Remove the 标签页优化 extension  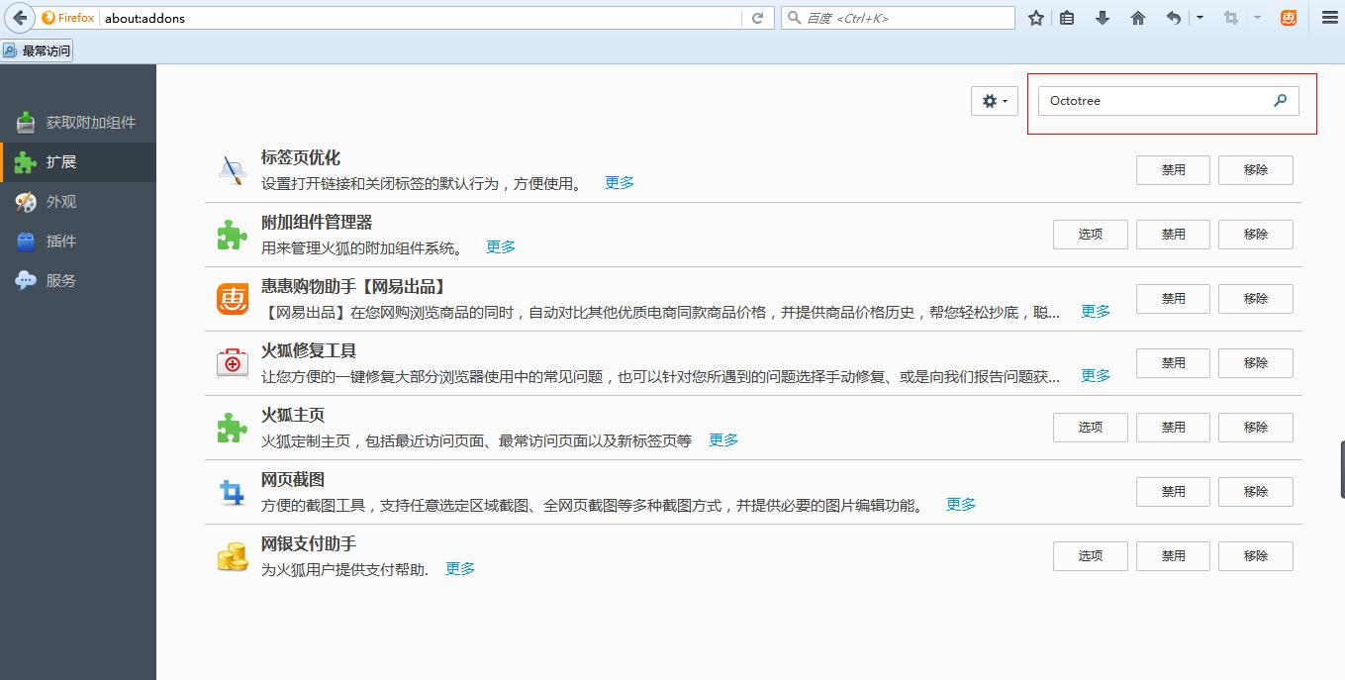(1256, 170)
